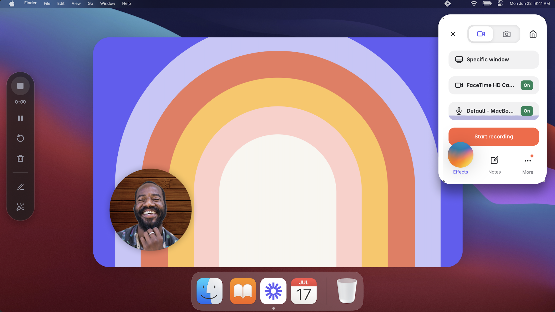The height and width of the screenshot is (312, 555).
Task: Pause the recording
Action: point(20,118)
